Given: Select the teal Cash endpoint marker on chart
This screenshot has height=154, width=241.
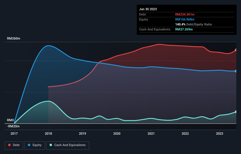Looking at the screenshot, I should pyautogui.click(x=236, y=112).
